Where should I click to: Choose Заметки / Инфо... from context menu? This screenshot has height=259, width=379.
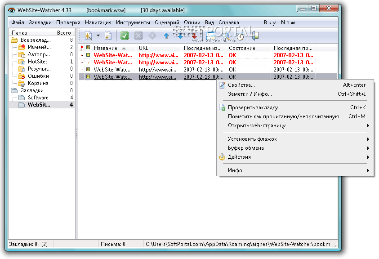point(295,94)
